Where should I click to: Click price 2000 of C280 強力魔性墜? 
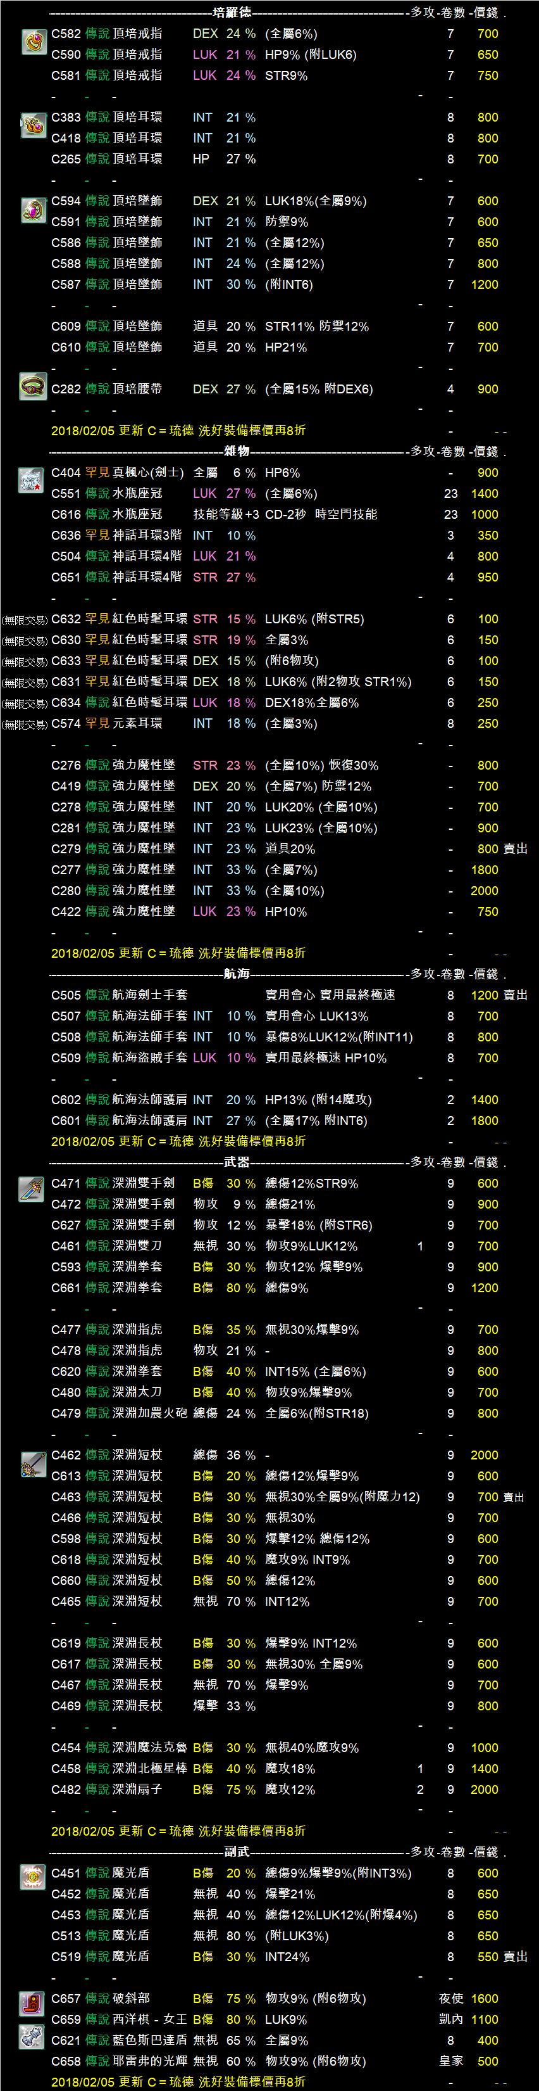pyautogui.click(x=484, y=891)
